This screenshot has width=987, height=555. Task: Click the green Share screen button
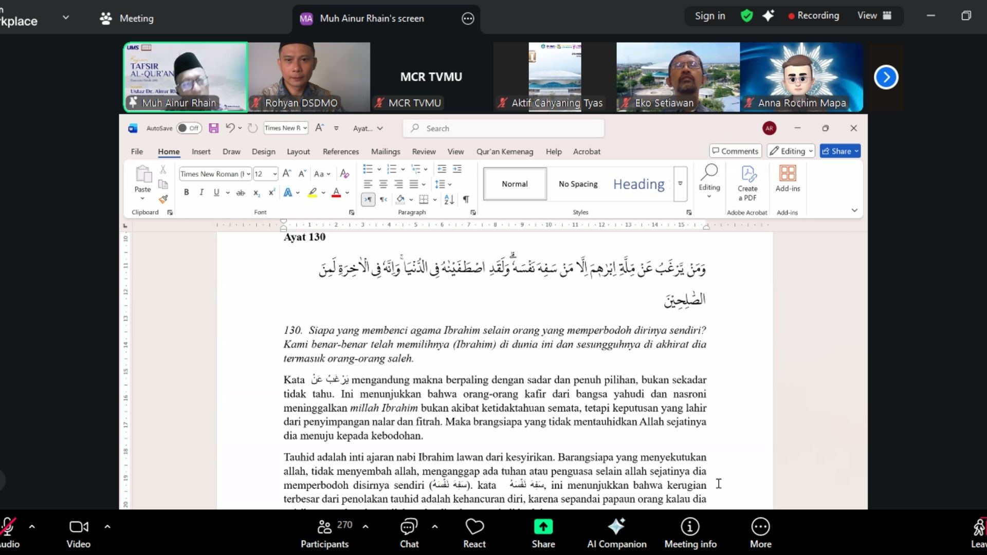click(543, 533)
